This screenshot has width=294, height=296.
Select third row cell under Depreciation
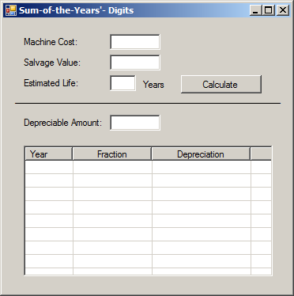[x=202, y=194]
